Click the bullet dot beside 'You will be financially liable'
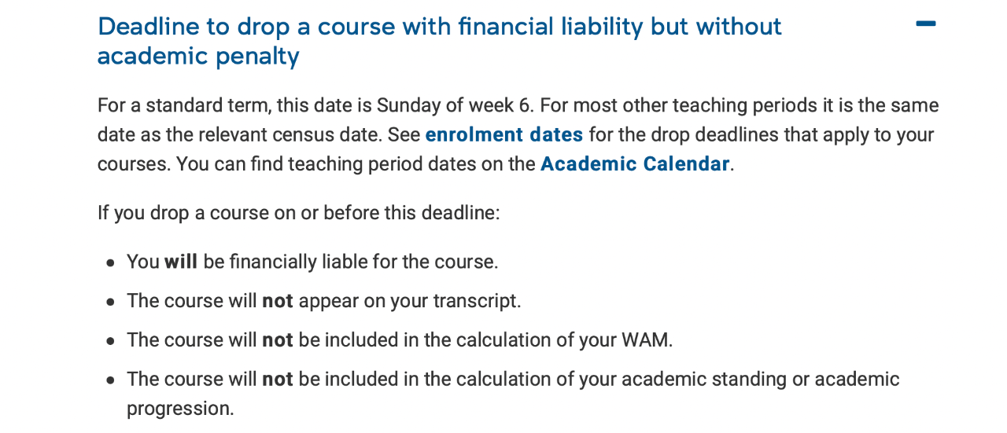 (112, 263)
